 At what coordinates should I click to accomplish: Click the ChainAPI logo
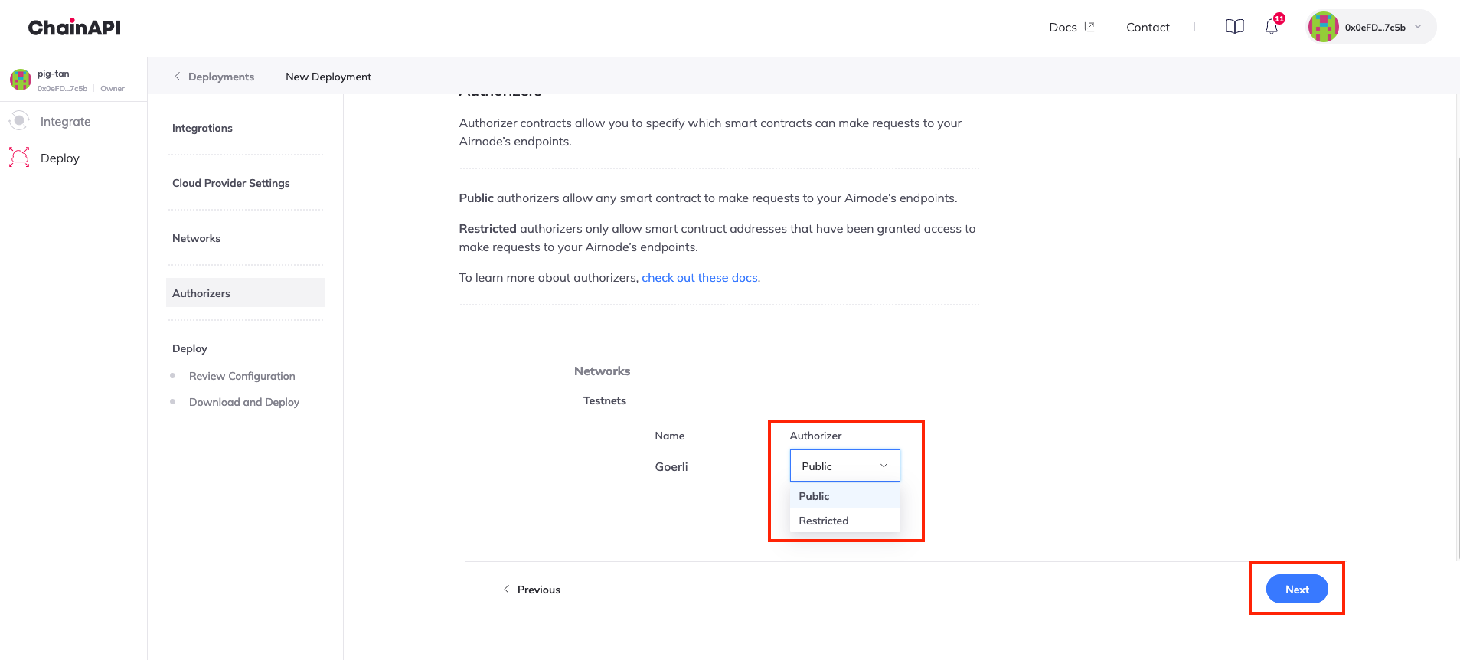74,28
